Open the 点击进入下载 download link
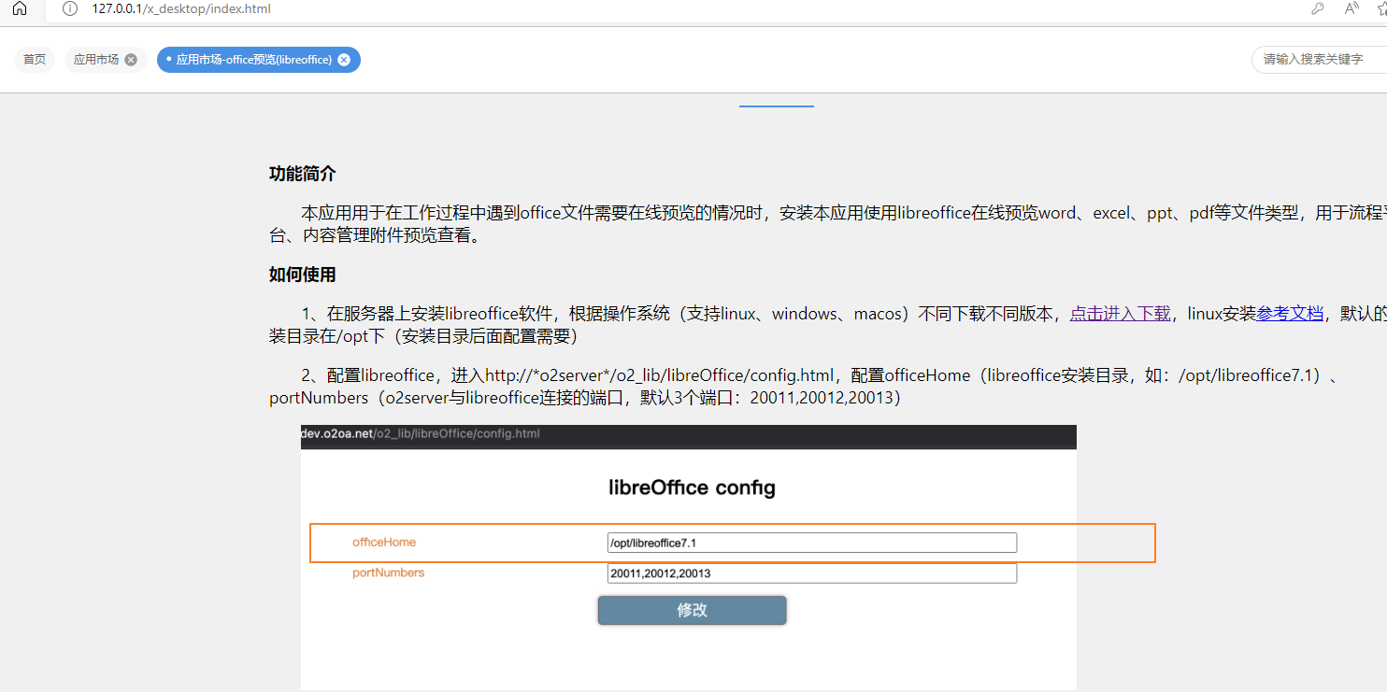This screenshot has height=692, width=1387. (x=1120, y=314)
